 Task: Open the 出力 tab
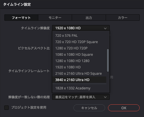[89, 18]
